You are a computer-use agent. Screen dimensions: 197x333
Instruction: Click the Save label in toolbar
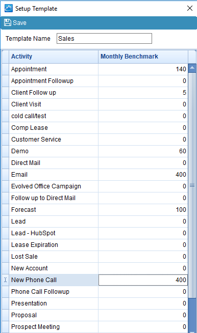click(19, 23)
